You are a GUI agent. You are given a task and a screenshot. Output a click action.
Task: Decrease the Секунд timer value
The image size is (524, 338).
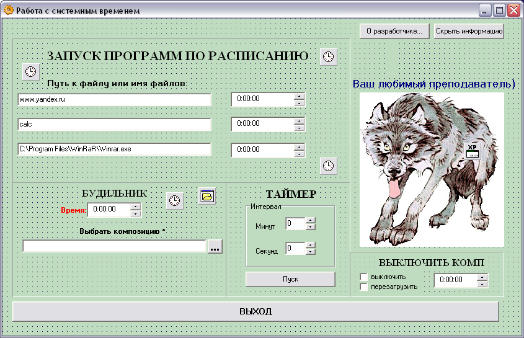[x=311, y=251]
